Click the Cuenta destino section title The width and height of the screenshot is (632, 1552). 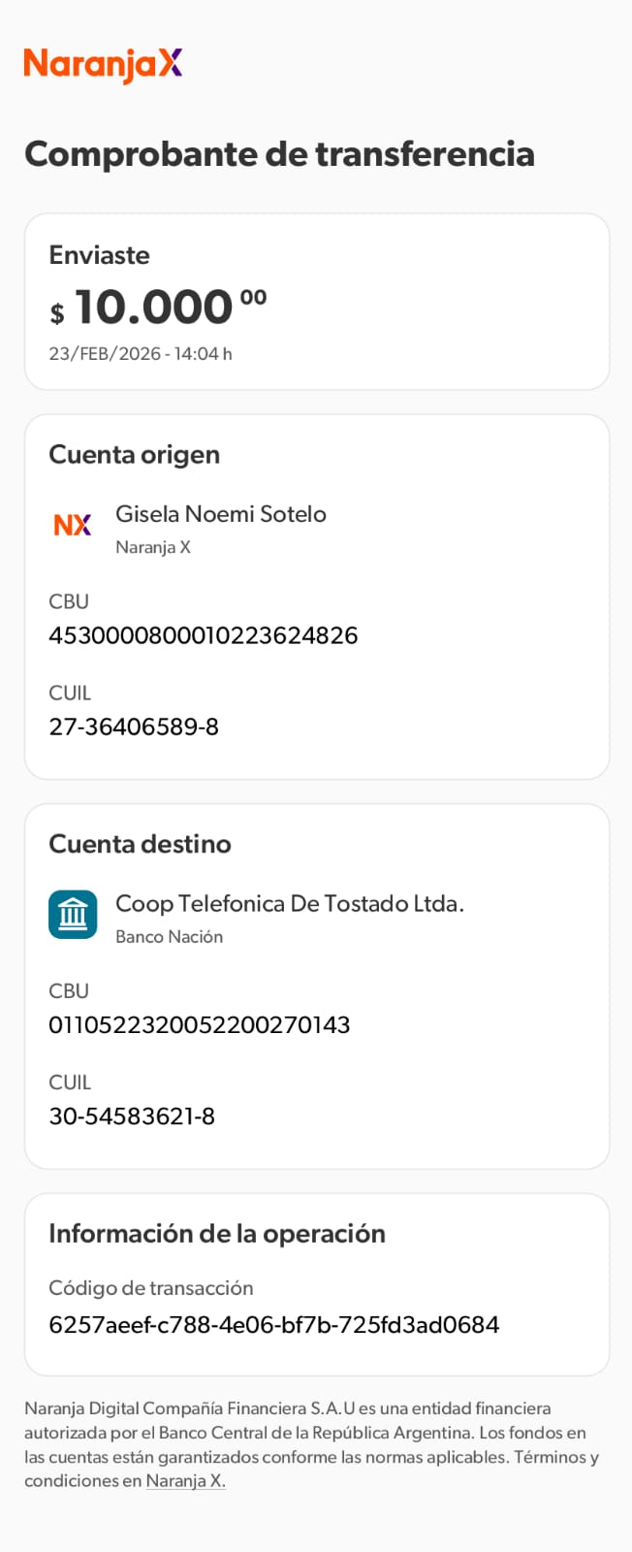[x=140, y=844]
